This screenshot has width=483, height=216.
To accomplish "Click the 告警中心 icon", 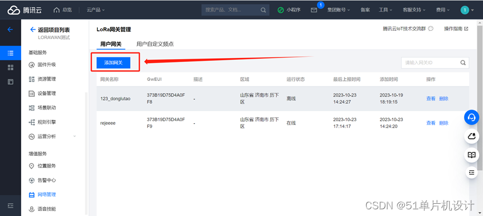I will (x=31, y=180).
